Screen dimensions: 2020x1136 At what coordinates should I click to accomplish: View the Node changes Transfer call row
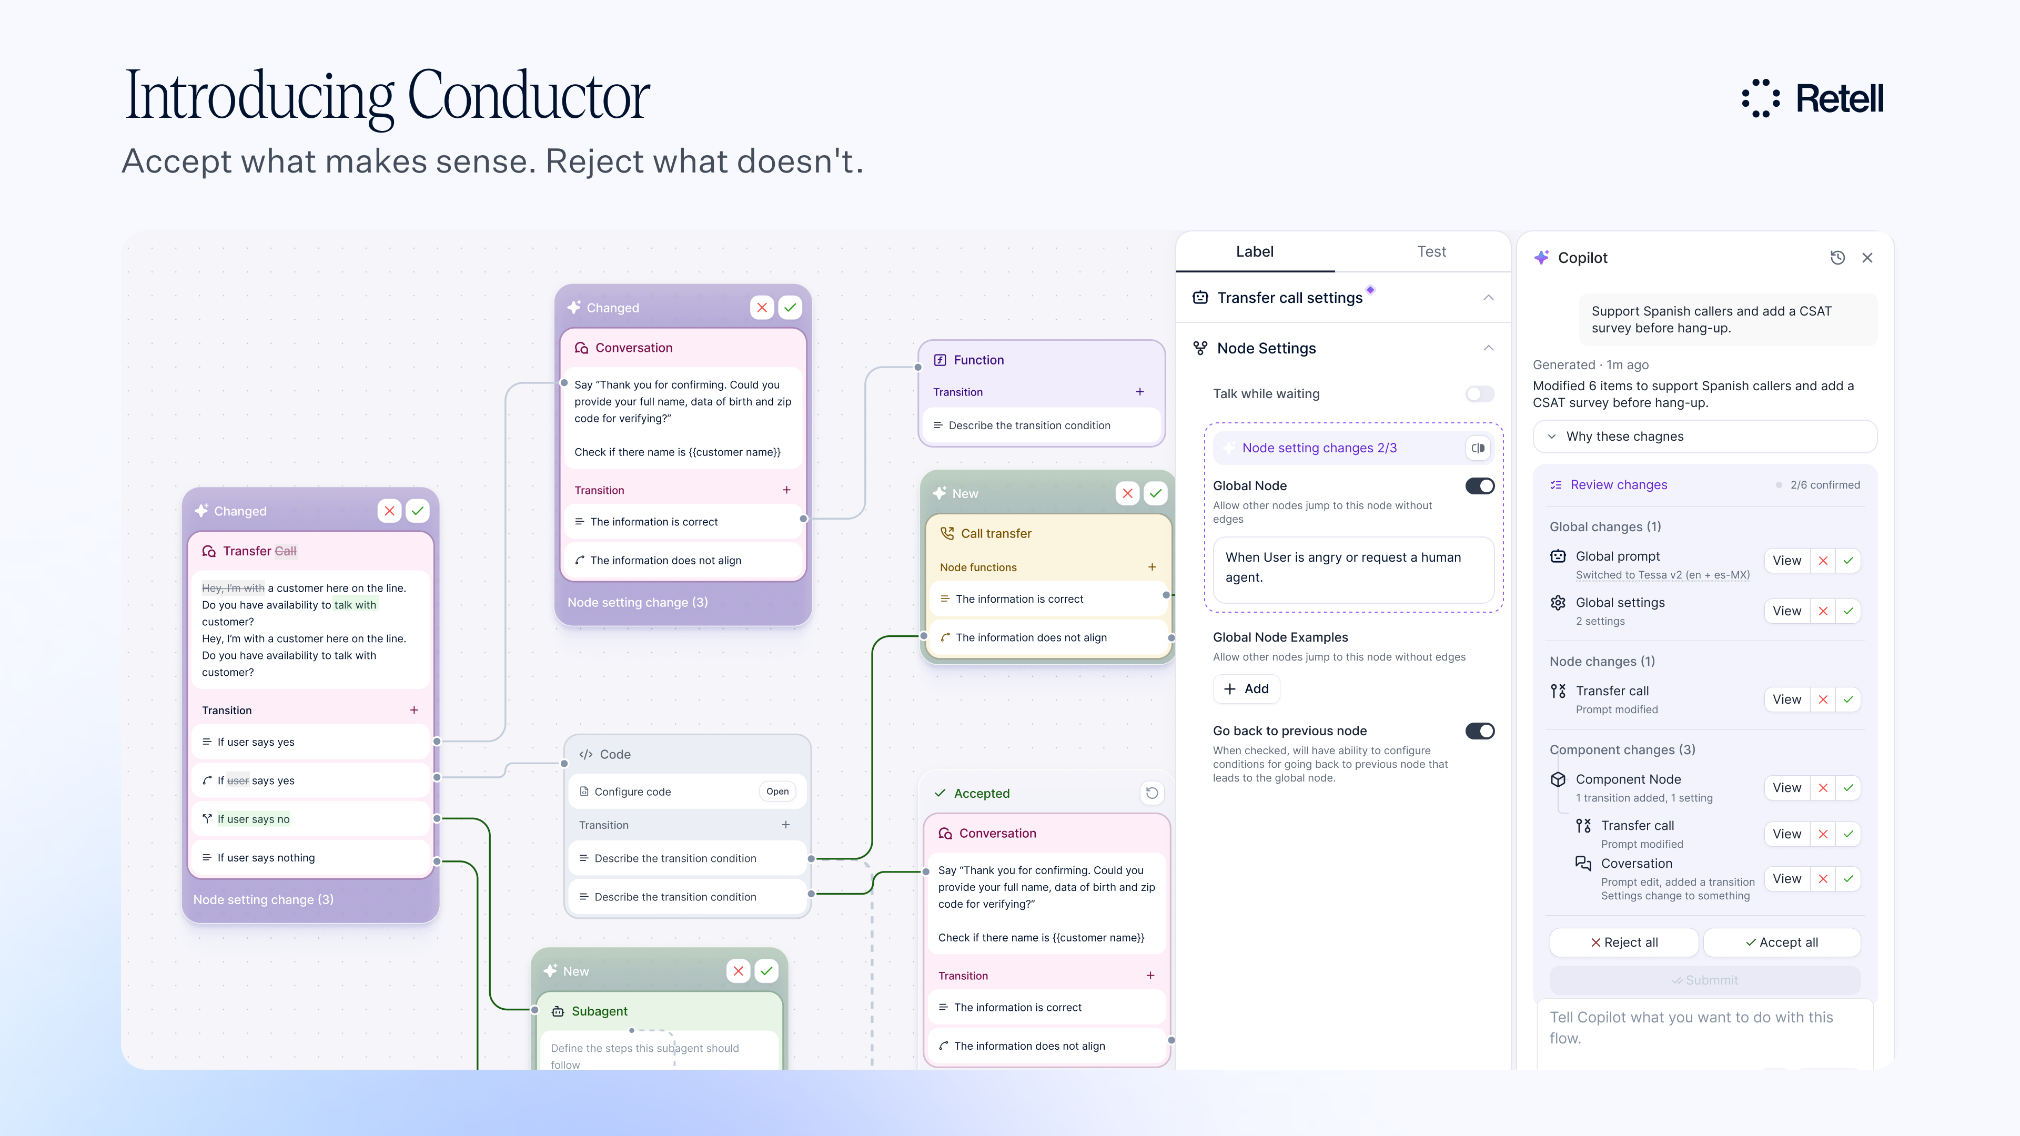1787,699
